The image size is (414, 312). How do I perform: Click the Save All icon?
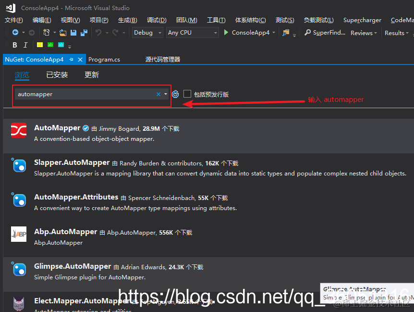(84, 33)
